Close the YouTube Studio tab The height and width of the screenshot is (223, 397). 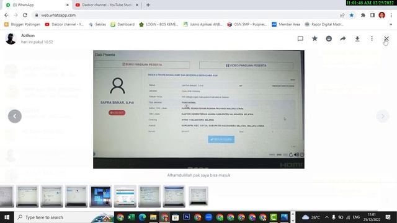pos(137,5)
